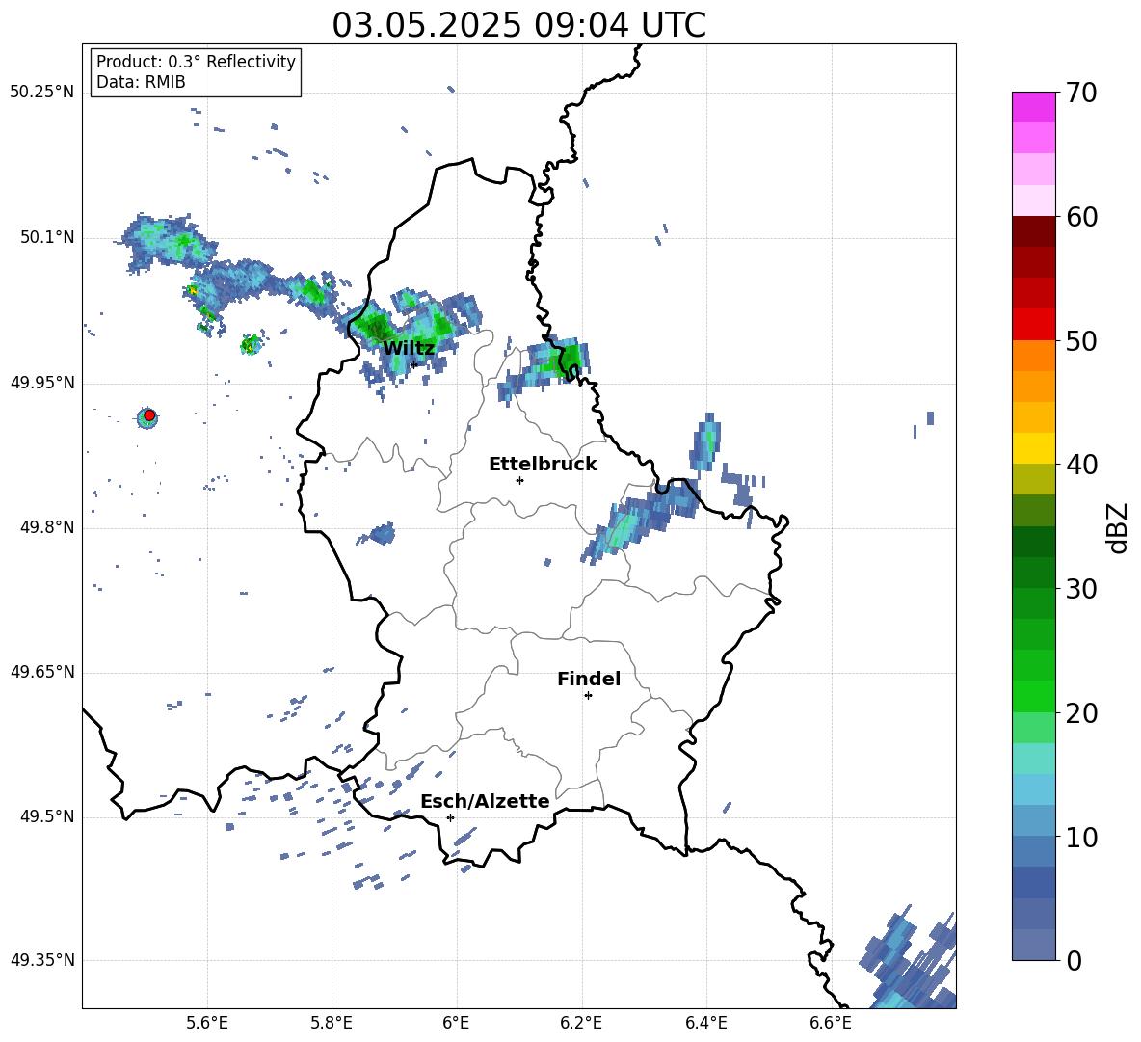Click the title 03.05.2025 09:04 UTC
This screenshot has width=1141, height=1042.
[x=518, y=25]
